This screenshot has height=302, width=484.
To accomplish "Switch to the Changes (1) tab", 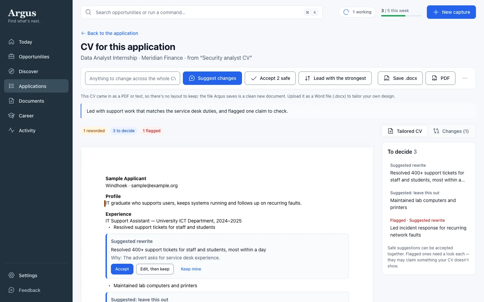I will tap(451, 131).
